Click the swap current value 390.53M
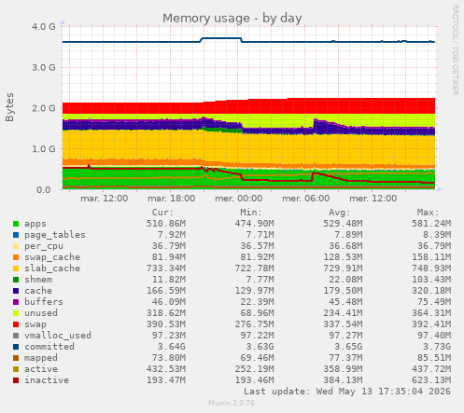464x413 pixels. (166, 324)
